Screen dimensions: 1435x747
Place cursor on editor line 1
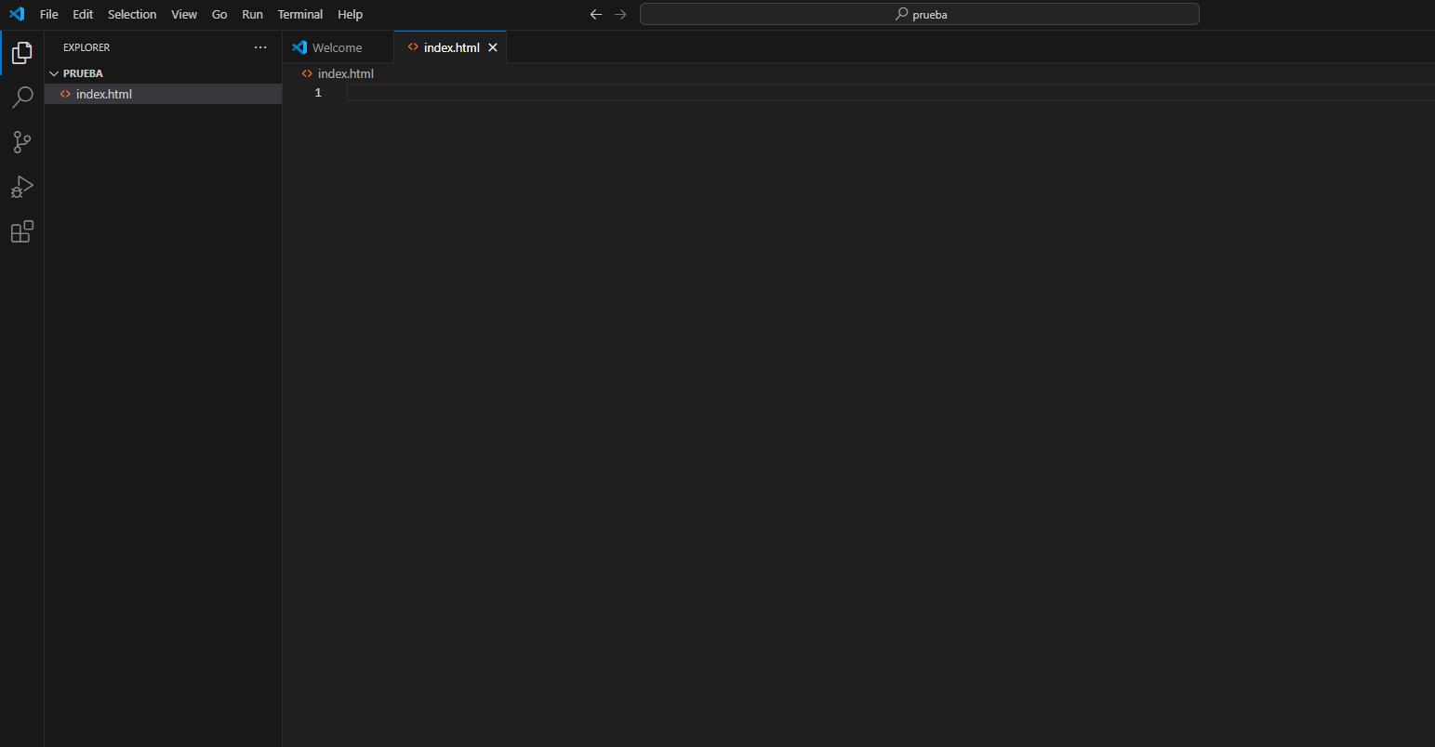click(x=890, y=93)
